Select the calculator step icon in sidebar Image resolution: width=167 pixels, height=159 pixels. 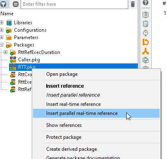coord(146,24)
